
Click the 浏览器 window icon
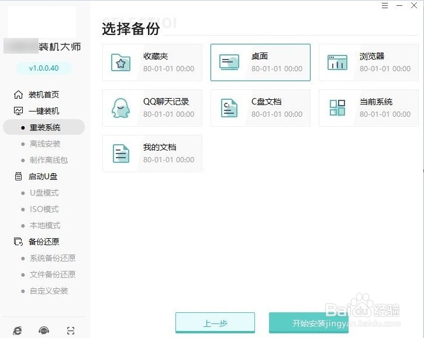337,62
